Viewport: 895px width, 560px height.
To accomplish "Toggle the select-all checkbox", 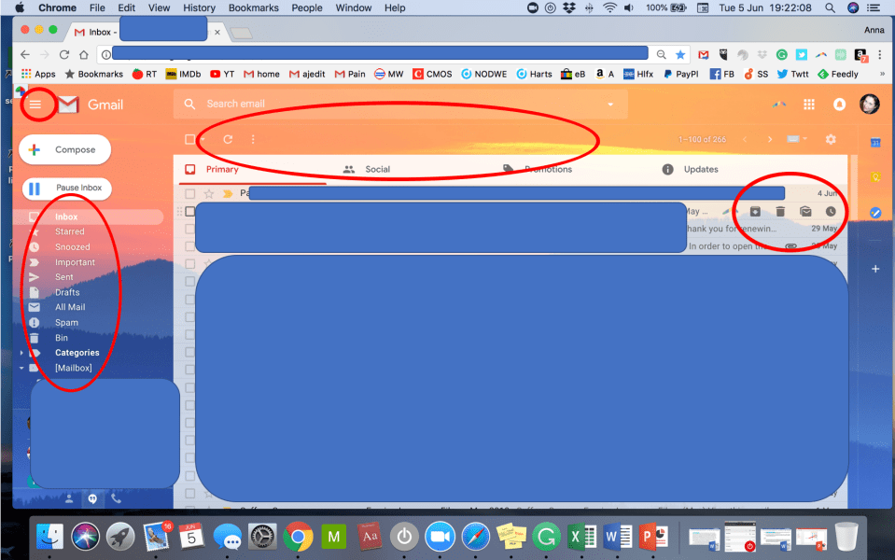I will point(190,138).
